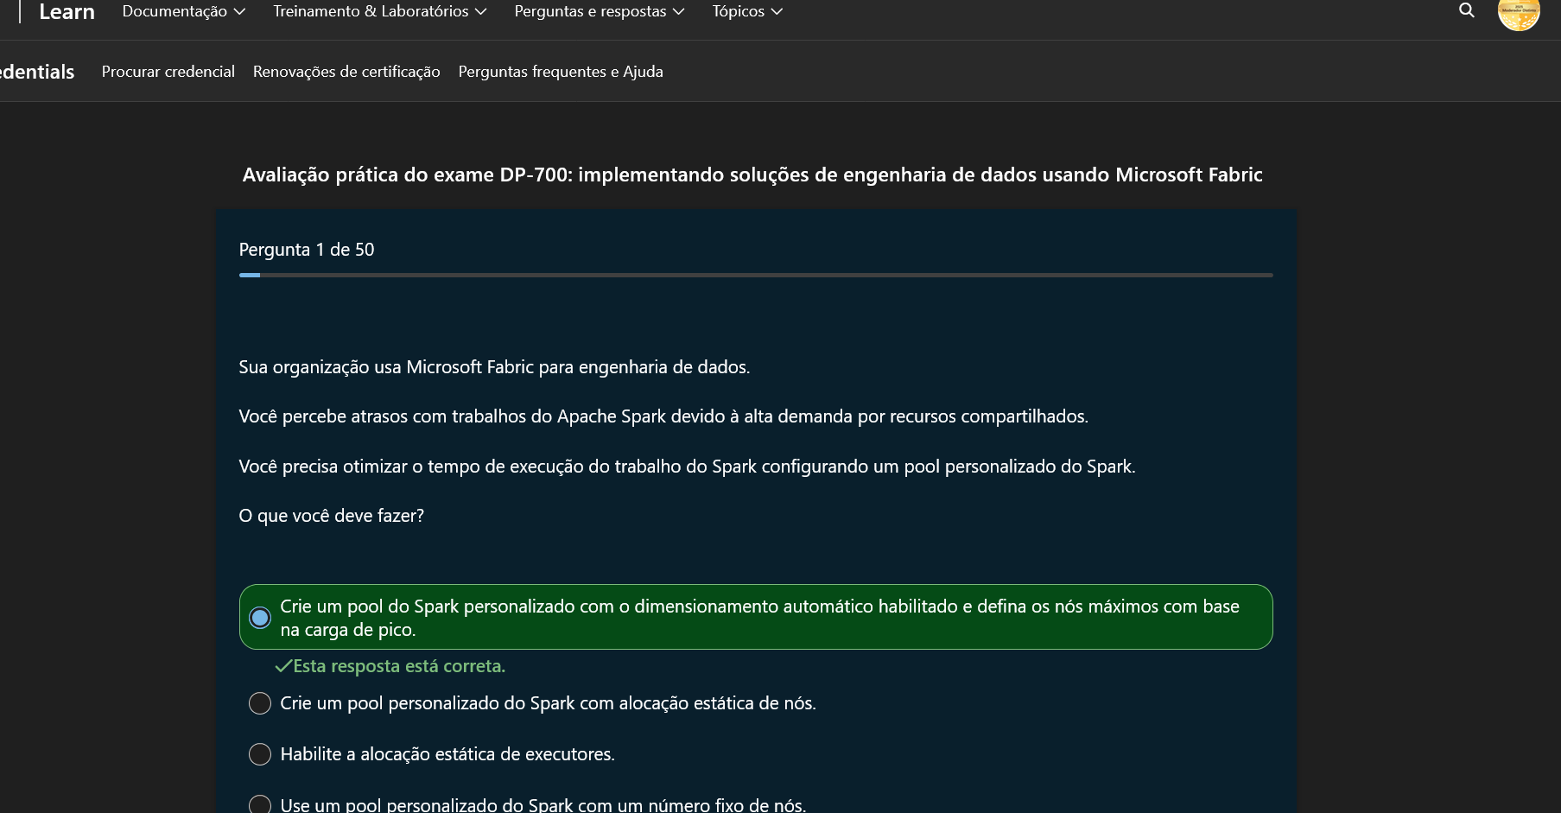Expand the Tópicos menu
The width and height of the screenshot is (1561, 813).
point(747,11)
